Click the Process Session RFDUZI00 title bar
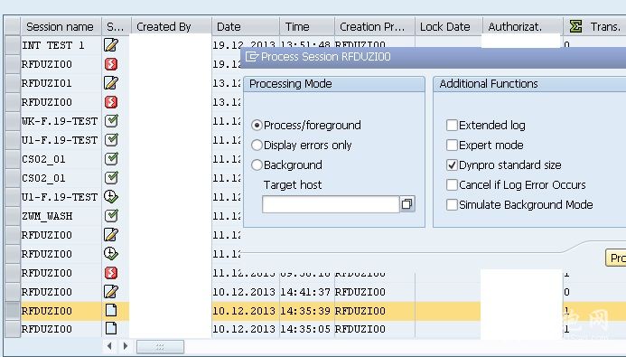The image size is (626, 357). tap(434, 57)
